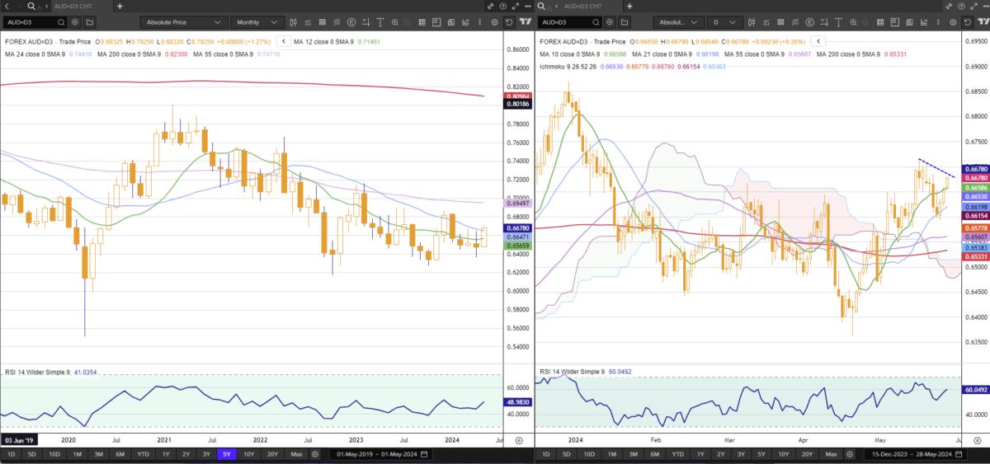Viewport: 990px width, 464px height.
Task: Open the more options vertical dots in left chart toolbar
Action: [480, 22]
